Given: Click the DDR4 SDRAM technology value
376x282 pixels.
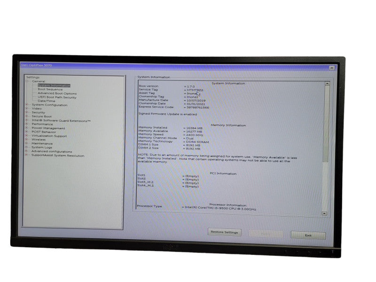Looking at the screenshot, I should 197,142.
